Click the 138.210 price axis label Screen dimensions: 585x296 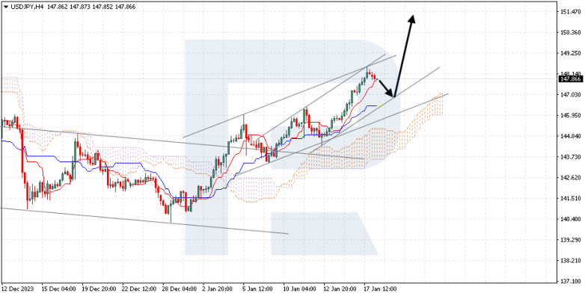[572, 260]
